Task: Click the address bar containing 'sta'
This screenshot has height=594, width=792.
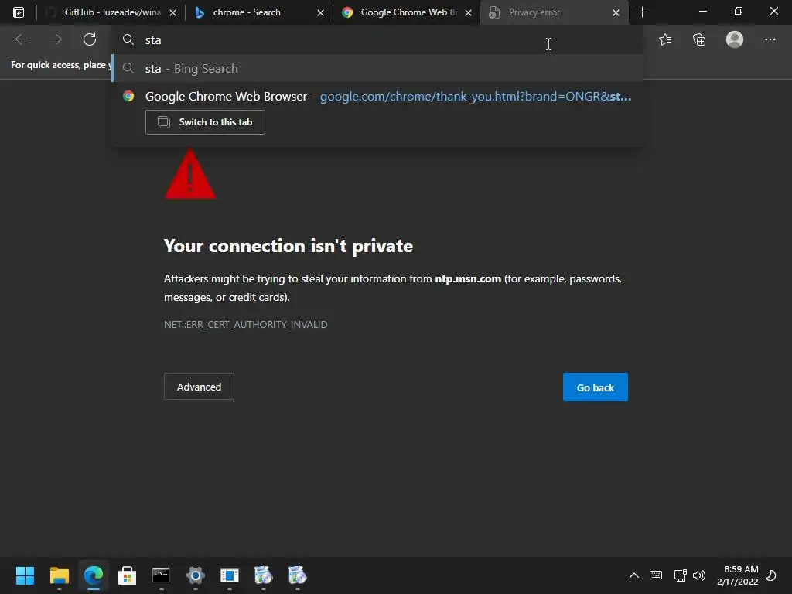Action: [x=377, y=40]
